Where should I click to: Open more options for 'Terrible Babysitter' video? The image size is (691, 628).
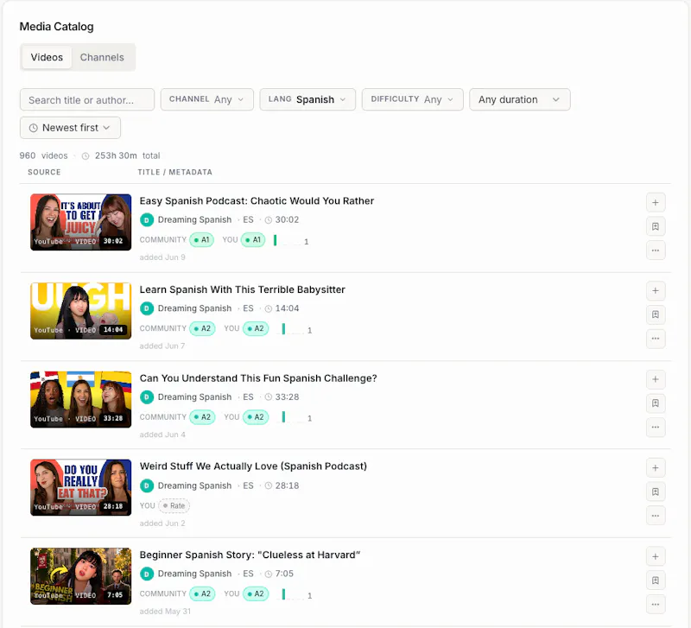tap(656, 339)
